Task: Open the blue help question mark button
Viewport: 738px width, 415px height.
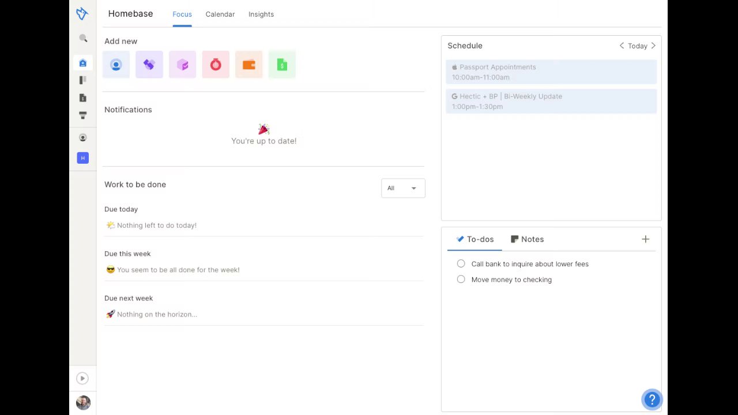Action: [652, 399]
